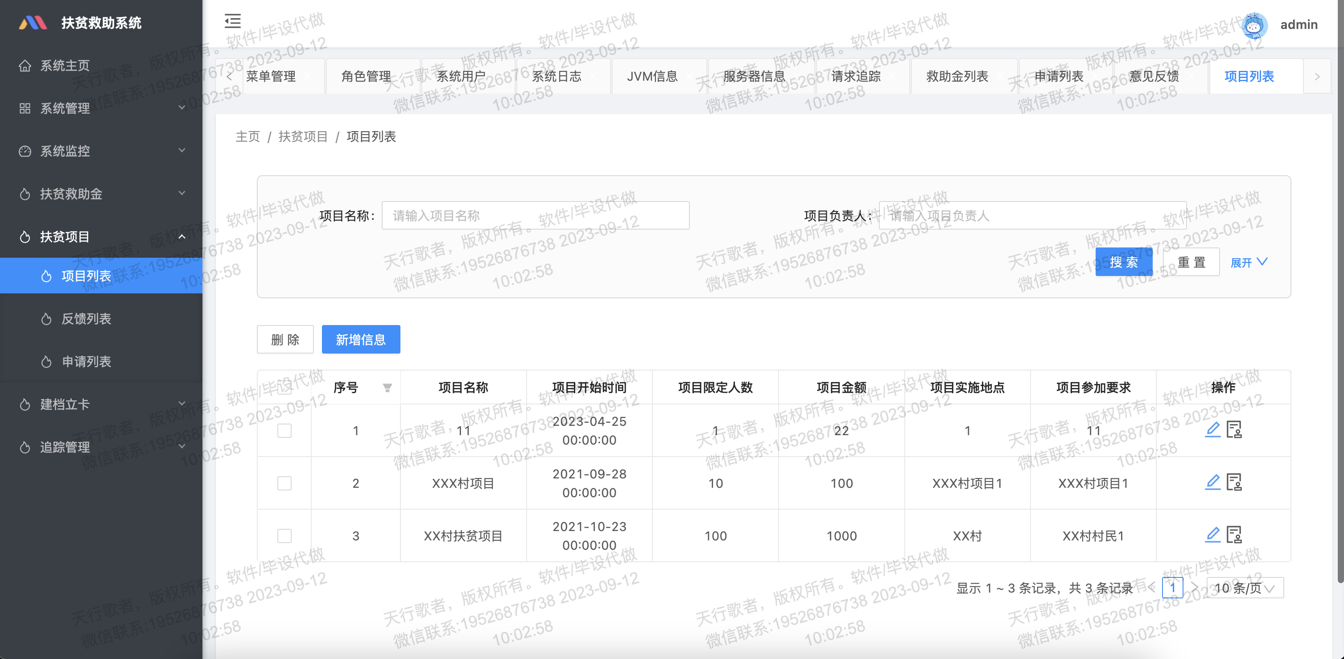Select the 系统主页 home icon
The image size is (1344, 659).
[25, 65]
